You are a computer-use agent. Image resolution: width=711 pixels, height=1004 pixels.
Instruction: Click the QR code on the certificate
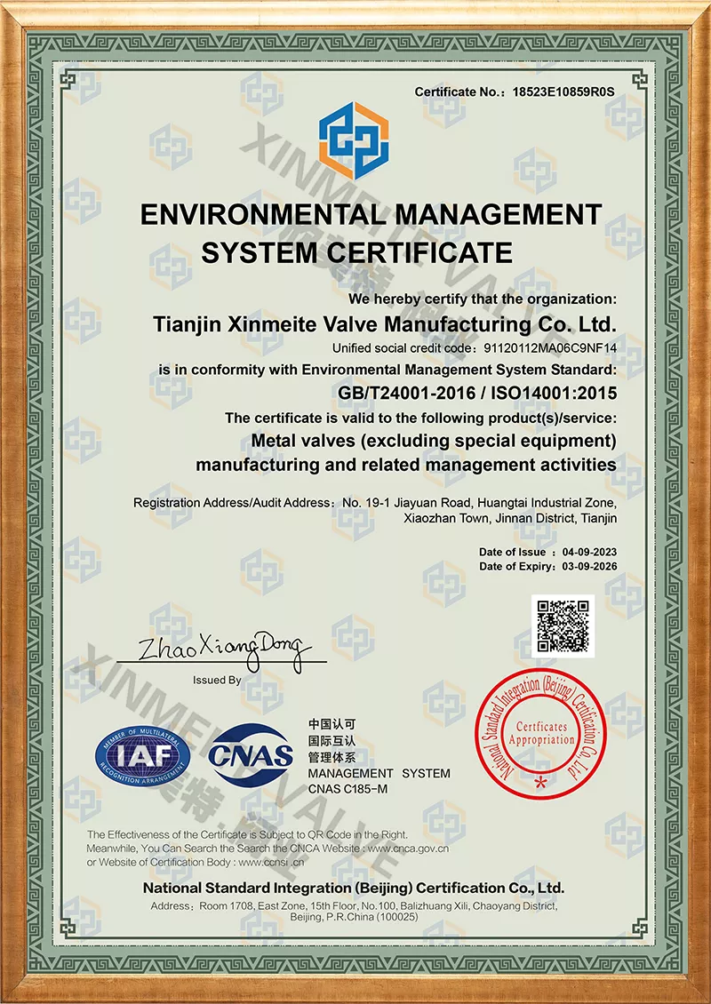coord(563,626)
